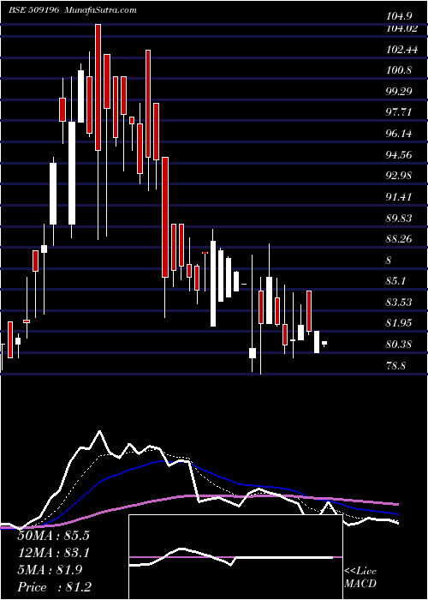This screenshot has width=428, height=600.
Task: Select the 96.14 price axis label
Action: (x=399, y=134)
